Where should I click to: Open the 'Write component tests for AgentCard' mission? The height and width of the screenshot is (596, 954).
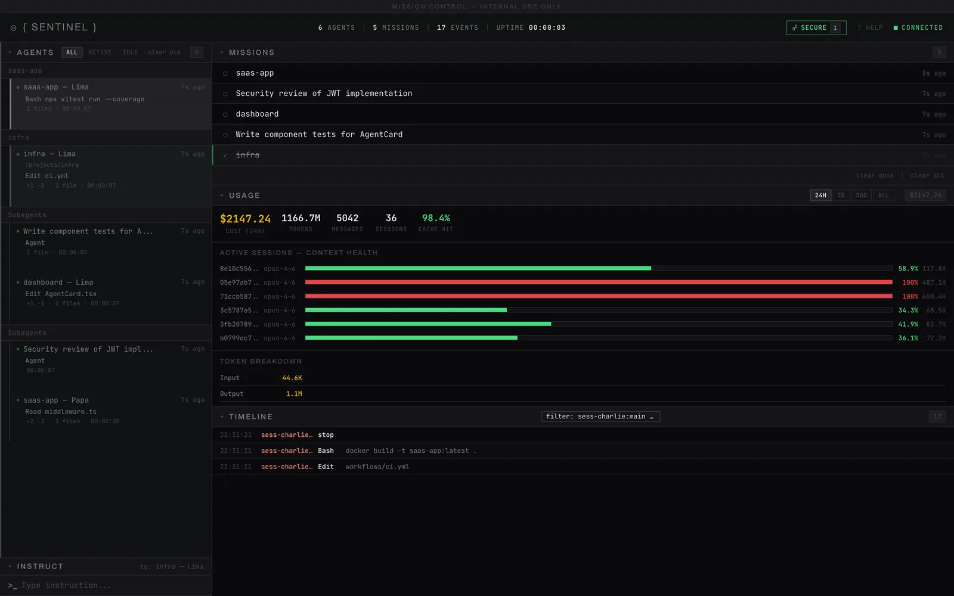583,135
